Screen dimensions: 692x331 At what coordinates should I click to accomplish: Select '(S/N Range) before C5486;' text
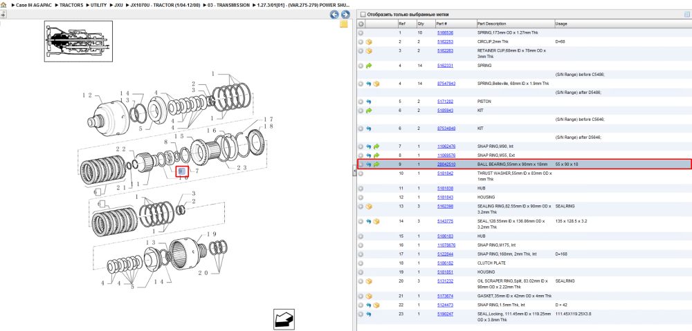click(x=580, y=75)
